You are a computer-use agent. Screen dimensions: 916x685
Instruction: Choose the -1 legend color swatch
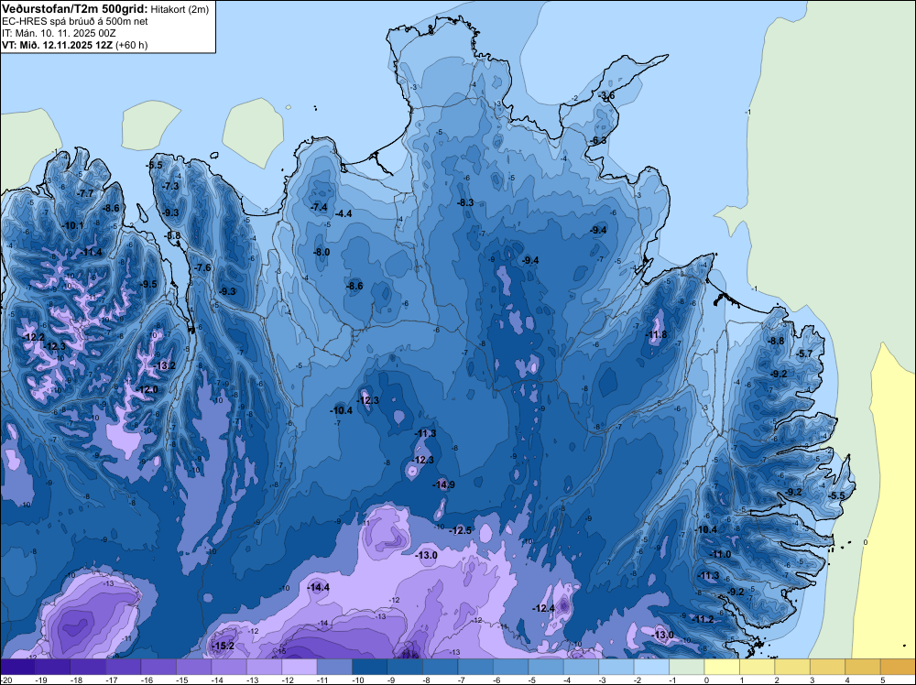click(x=687, y=666)
